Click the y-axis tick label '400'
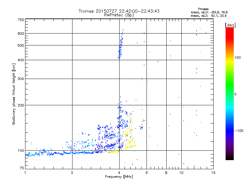The height and width of the screenshot is (188, 251). click(21, 60)
